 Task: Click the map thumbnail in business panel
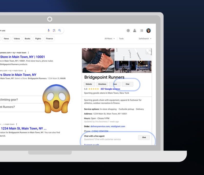click(133, 54)
